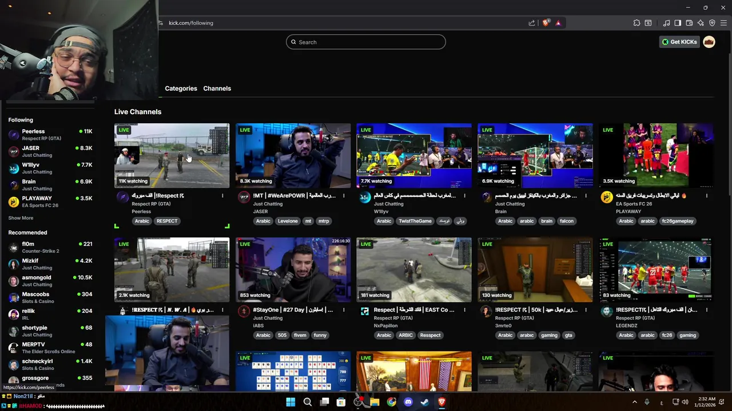Open options menu for JASER stream card
The height and width of the screenshot is (411, 732).
344,196
